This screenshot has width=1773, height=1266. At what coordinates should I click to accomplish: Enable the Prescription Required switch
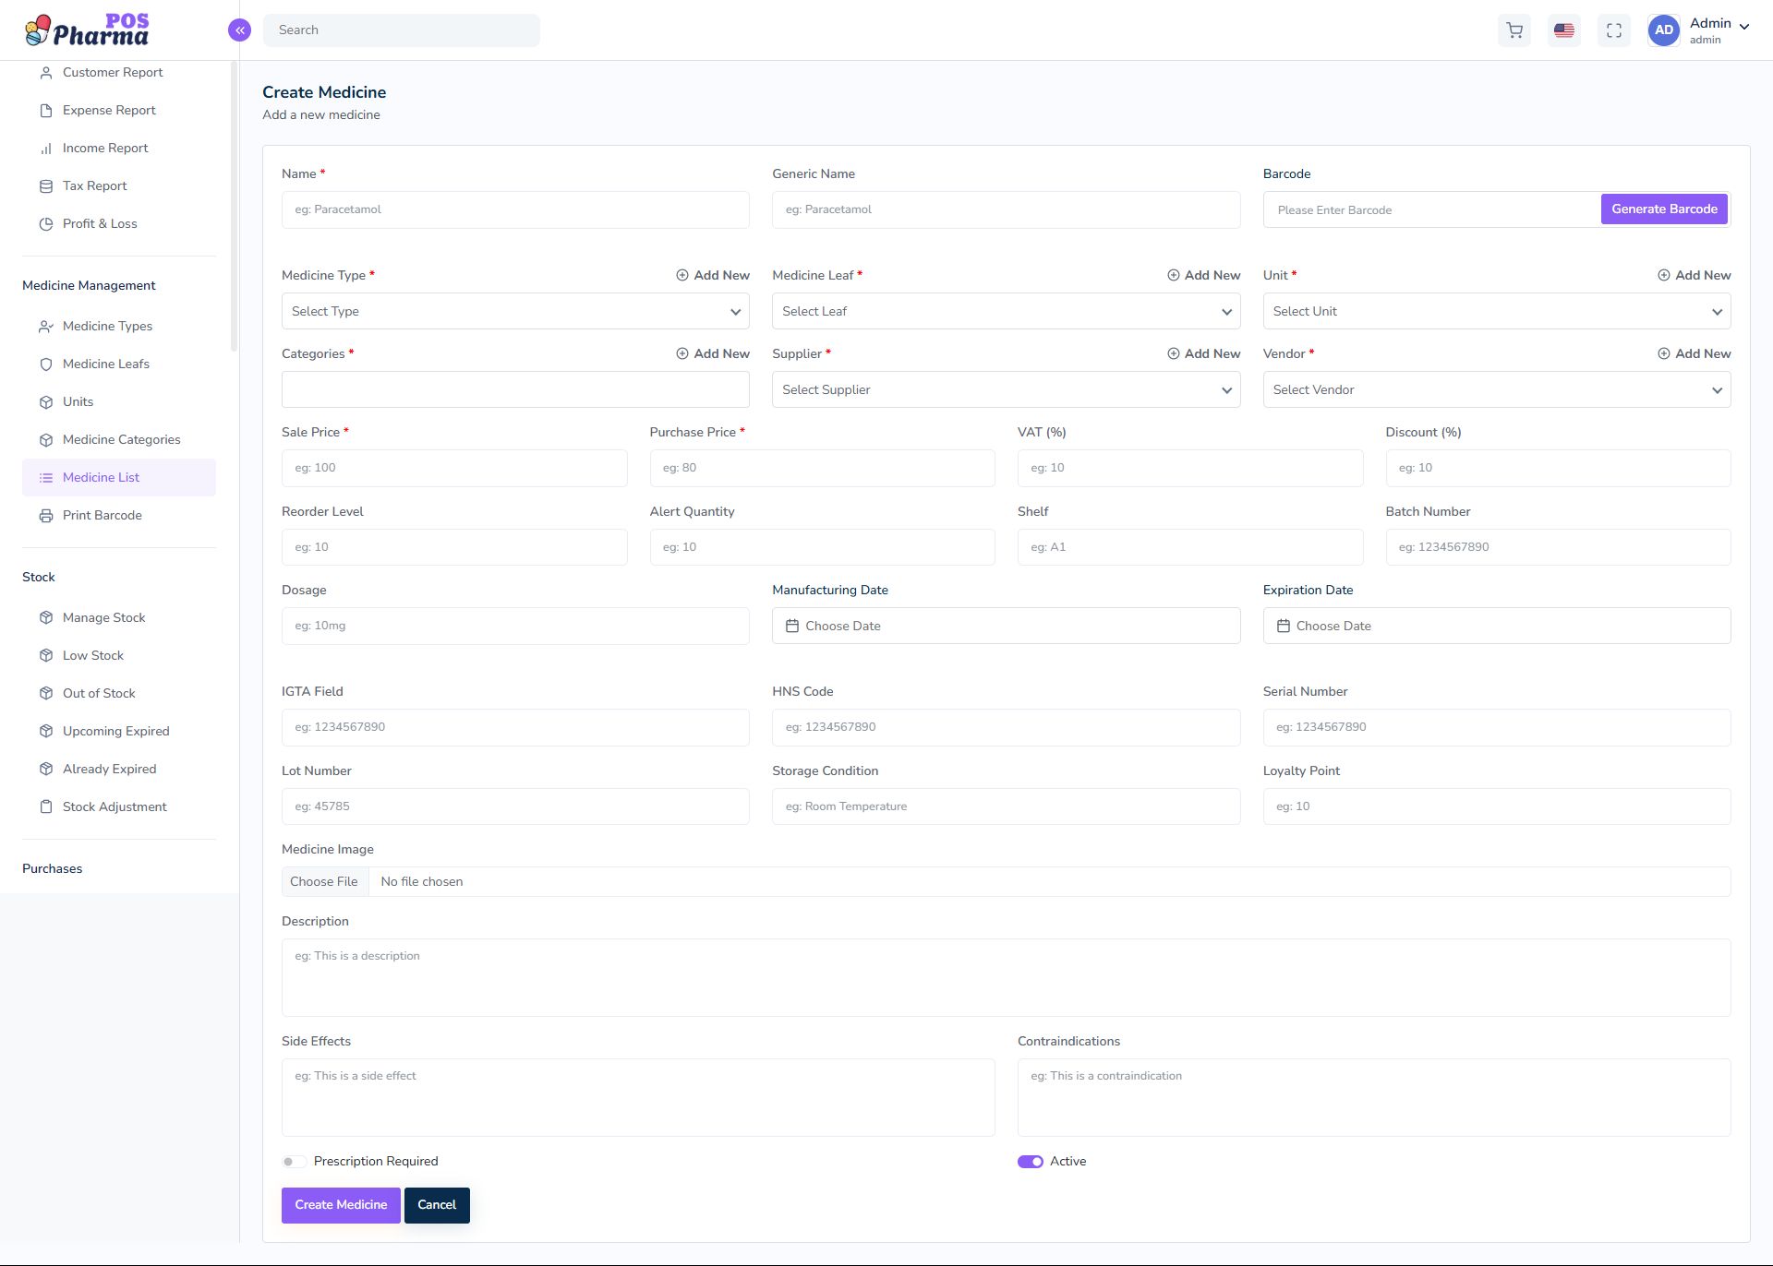point(294,1162)
